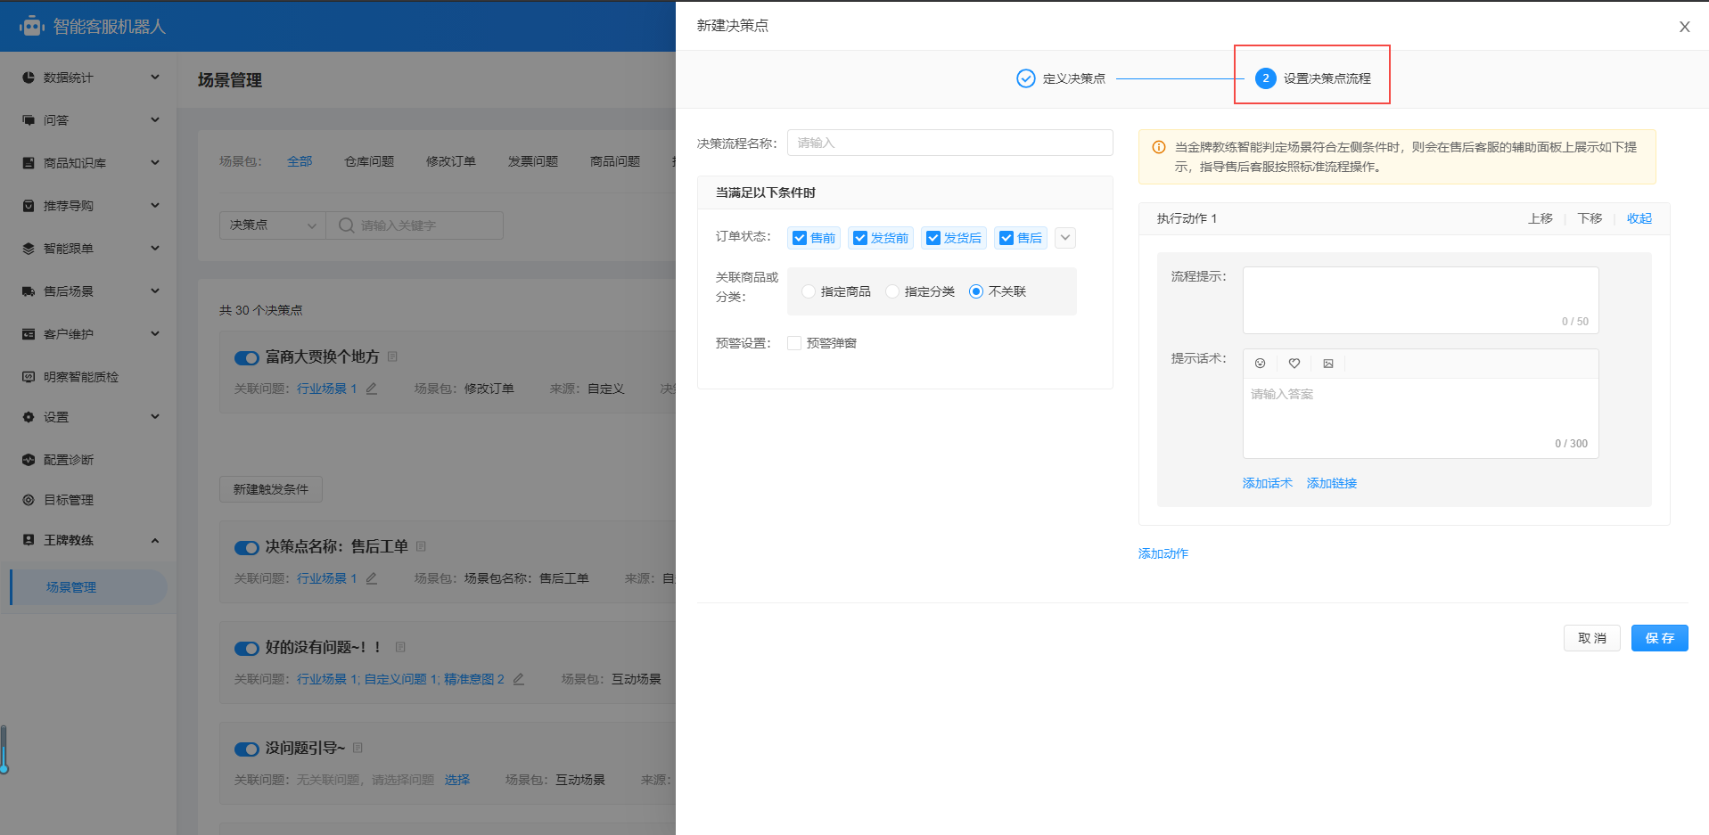The width and height of the screenshot is (1709, 835).
Task: Click the 智能跟单 layers icon
Action: pyautogui.click(x=29, y=249)
